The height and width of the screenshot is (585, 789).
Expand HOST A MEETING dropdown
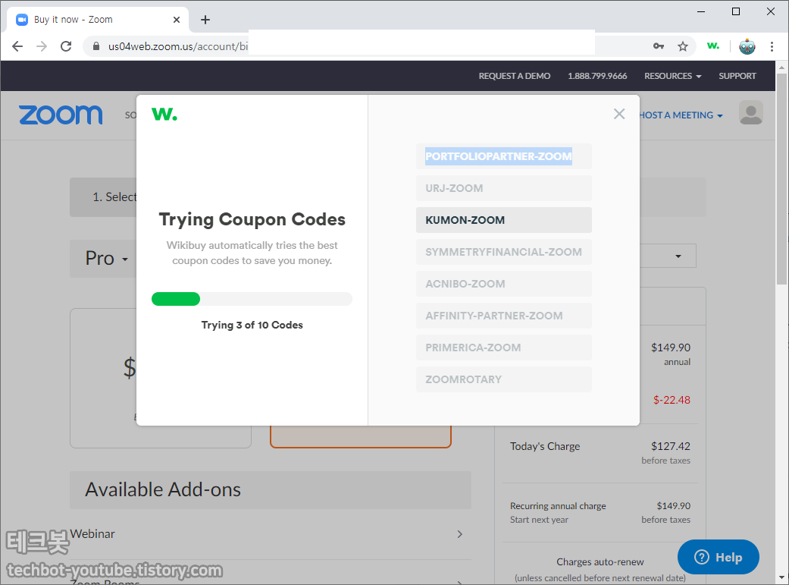681,115
